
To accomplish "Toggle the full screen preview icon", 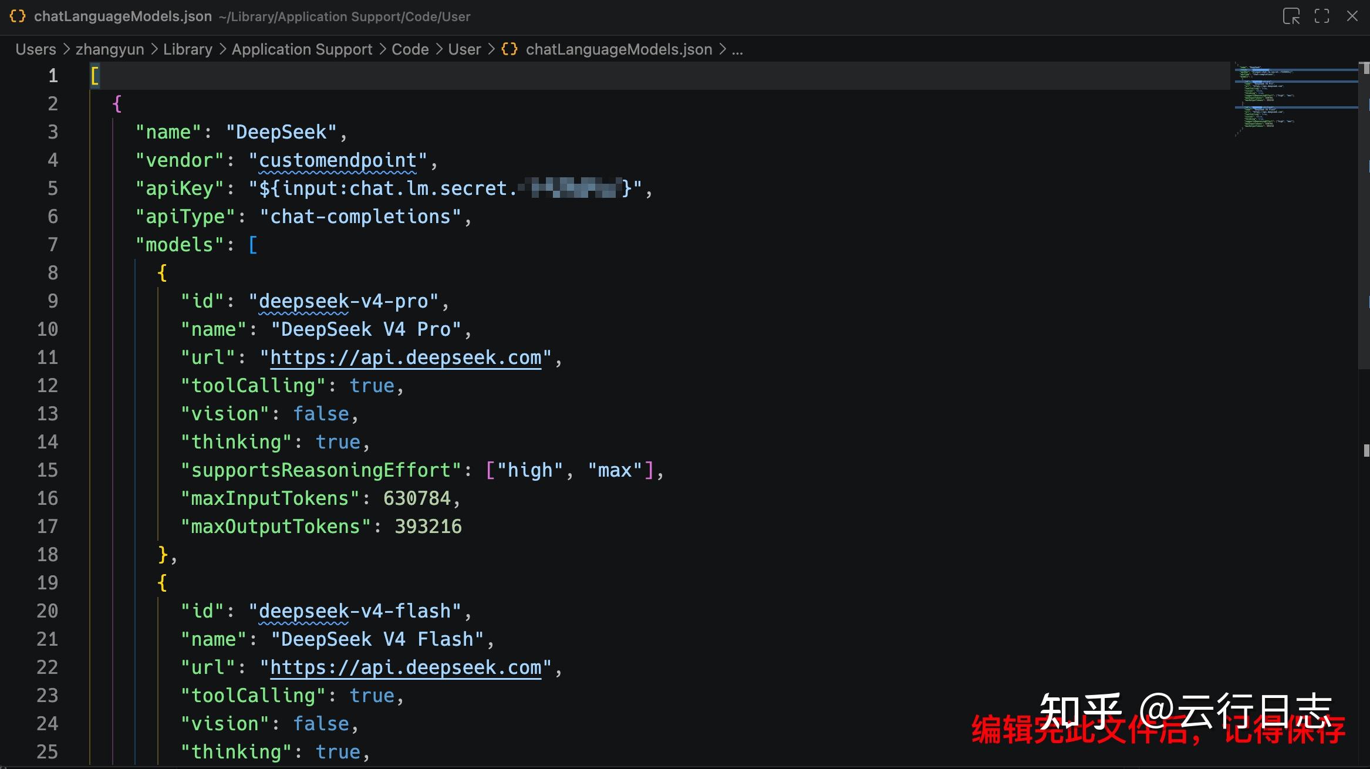I will pyautogui.click(x=1322, y=16).
